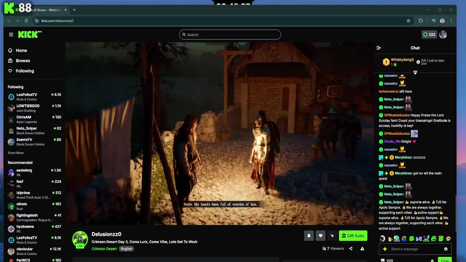
Task: Open the browser extensions puzzle icon
Action: (421, 21)
